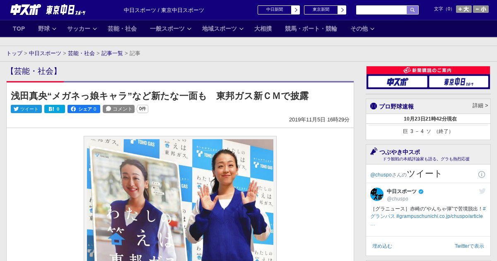Share article with Facebook シェア button

[x=84, y=109]
